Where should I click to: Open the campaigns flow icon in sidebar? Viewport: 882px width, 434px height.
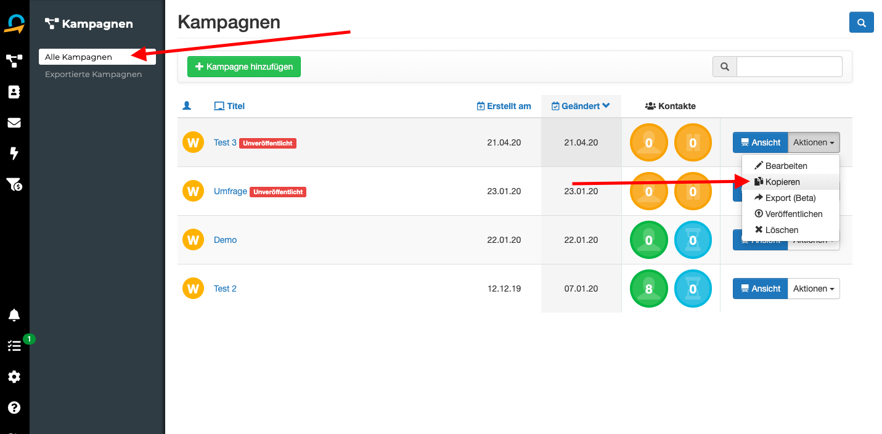pyautogui.click(x=14, y=61)
